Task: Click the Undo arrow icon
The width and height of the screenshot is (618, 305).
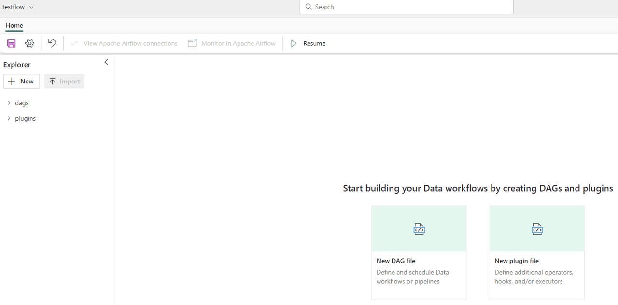Action: click(52, 43)
